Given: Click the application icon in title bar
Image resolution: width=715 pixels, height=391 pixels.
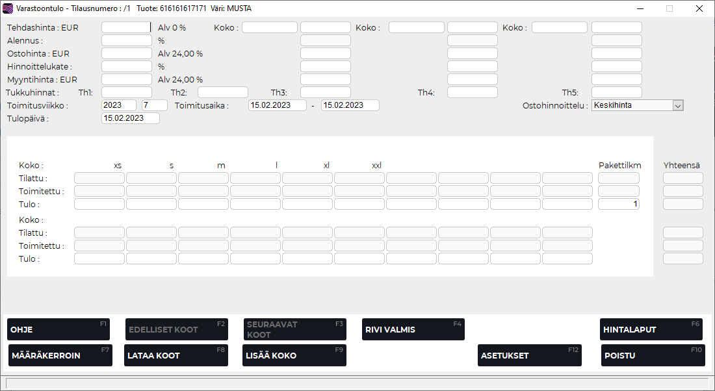Looking at the screenshot, I should [x=8, y=9].
